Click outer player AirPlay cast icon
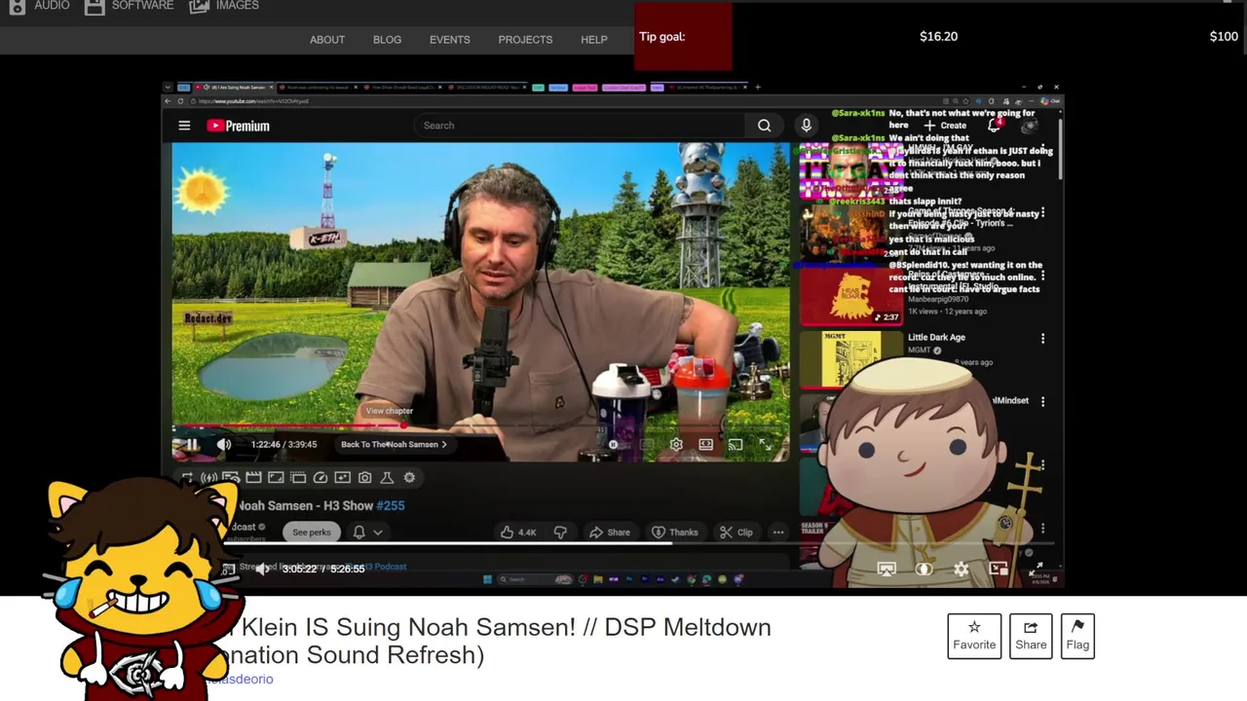1247x701 pixels. click(x=887, y=570)
